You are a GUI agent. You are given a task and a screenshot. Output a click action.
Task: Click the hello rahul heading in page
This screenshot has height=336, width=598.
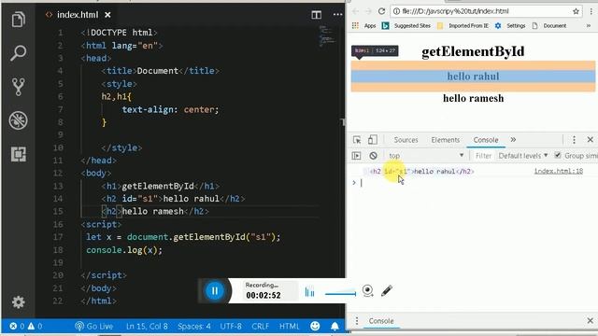(473, 77)
